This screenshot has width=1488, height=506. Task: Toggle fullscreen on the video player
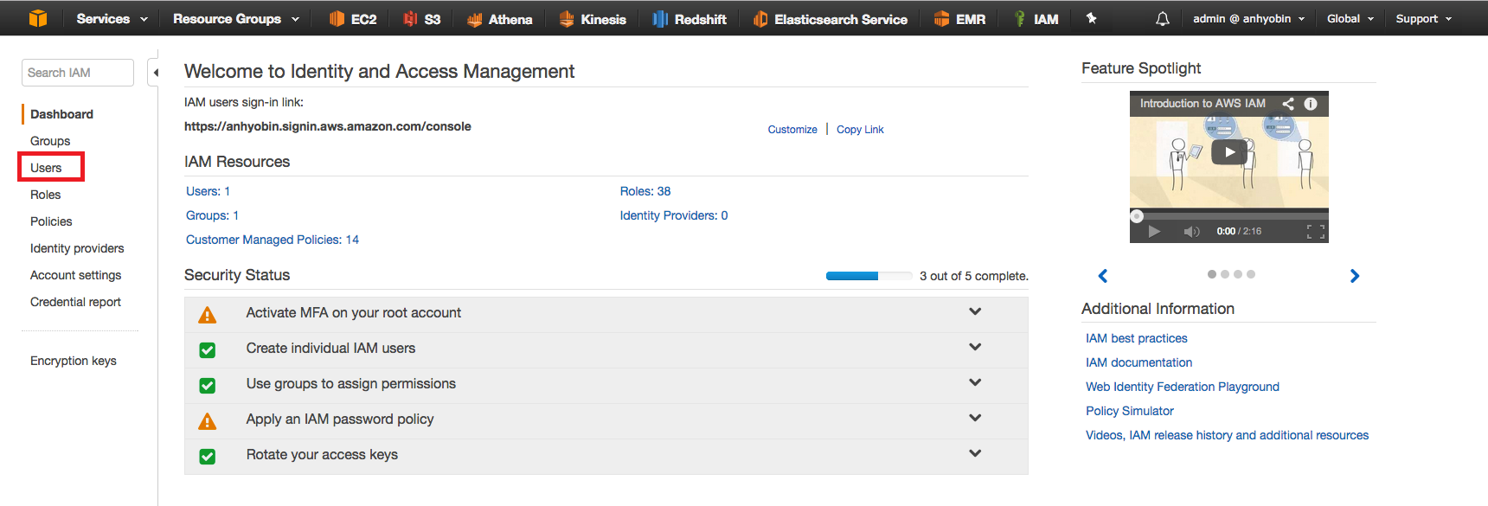[1315, 232]
